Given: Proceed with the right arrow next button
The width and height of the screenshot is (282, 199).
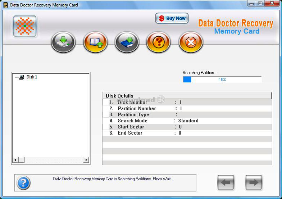Looking at the screenshot, I should (254, 182).
